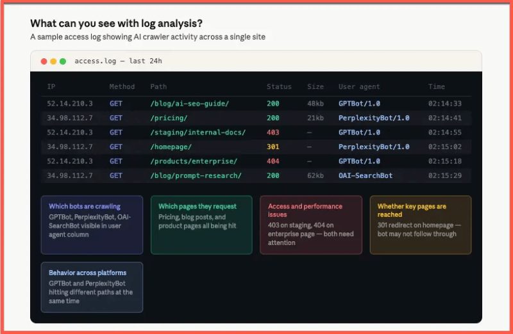Open the 'Access and performance issues' card
513x334 pixels.
pos(311,225)
